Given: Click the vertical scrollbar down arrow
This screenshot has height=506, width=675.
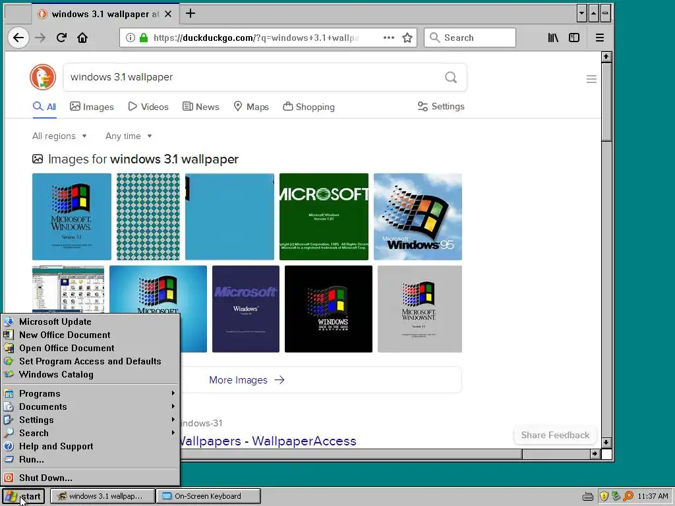Looking at the screenshot, I should [606, 443].
